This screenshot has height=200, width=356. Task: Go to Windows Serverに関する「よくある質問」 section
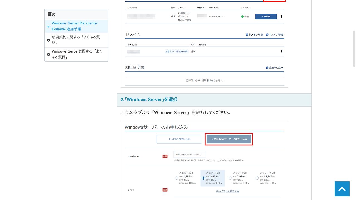click(x=77, y=54)
